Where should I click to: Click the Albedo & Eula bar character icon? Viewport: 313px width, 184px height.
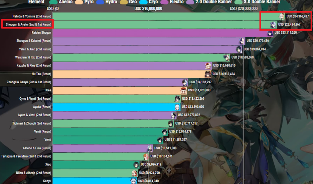click(x=150, y=148)
